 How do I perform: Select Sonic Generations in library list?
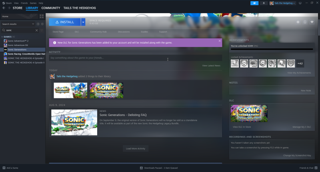tap(22, 50)
